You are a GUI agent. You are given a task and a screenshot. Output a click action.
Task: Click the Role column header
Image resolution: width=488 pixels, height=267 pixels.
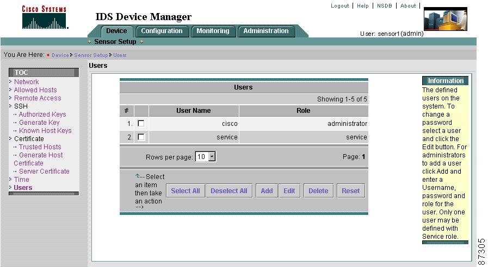click(304, 111)
